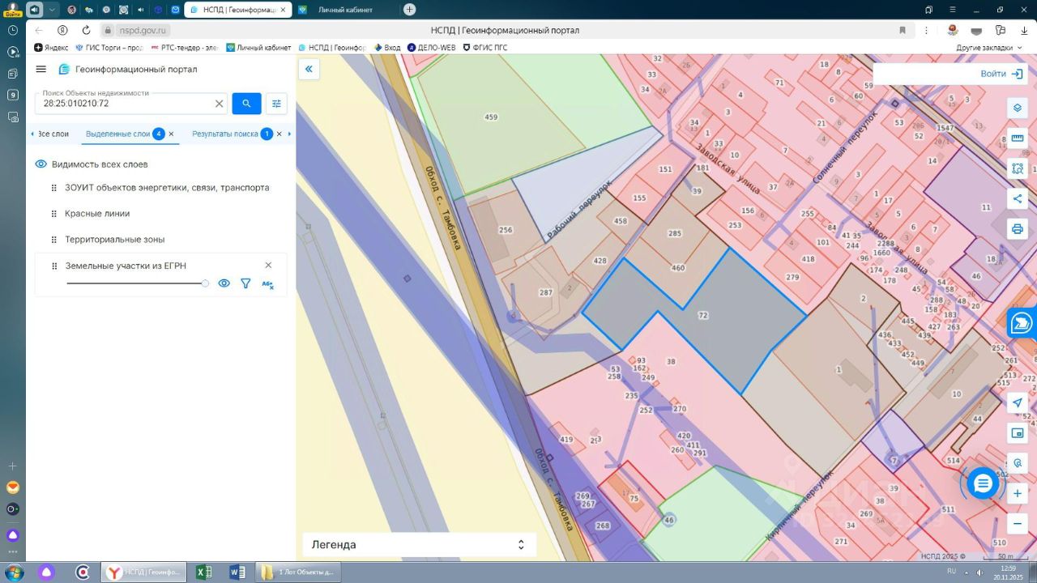Screen dimensions: 1037x583
Task: Toggle visibility of all layers
Action: click(41, 164)
